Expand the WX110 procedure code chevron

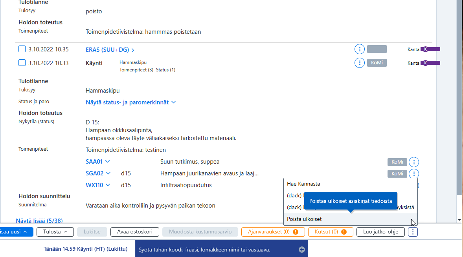click(108, 185)
